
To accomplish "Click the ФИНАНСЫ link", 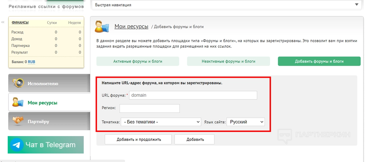I will click(x=20, y=22).
